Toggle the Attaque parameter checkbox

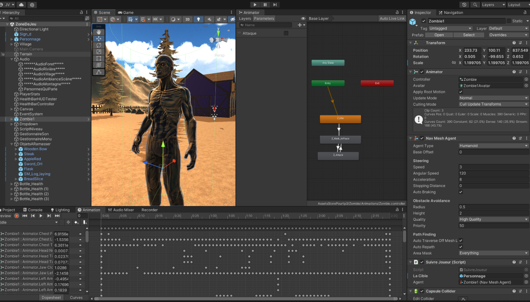(286, 33)
